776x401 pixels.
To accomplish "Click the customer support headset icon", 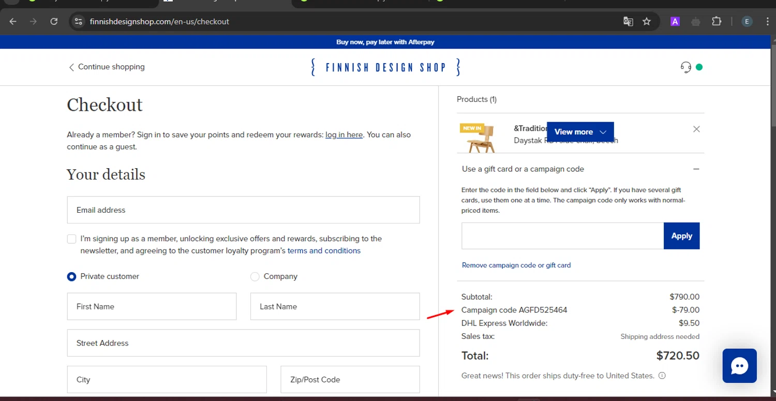I will pos(686,67).
